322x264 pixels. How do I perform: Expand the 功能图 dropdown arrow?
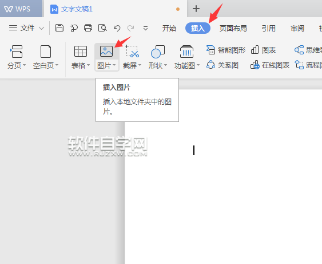[x=198, y=65]
